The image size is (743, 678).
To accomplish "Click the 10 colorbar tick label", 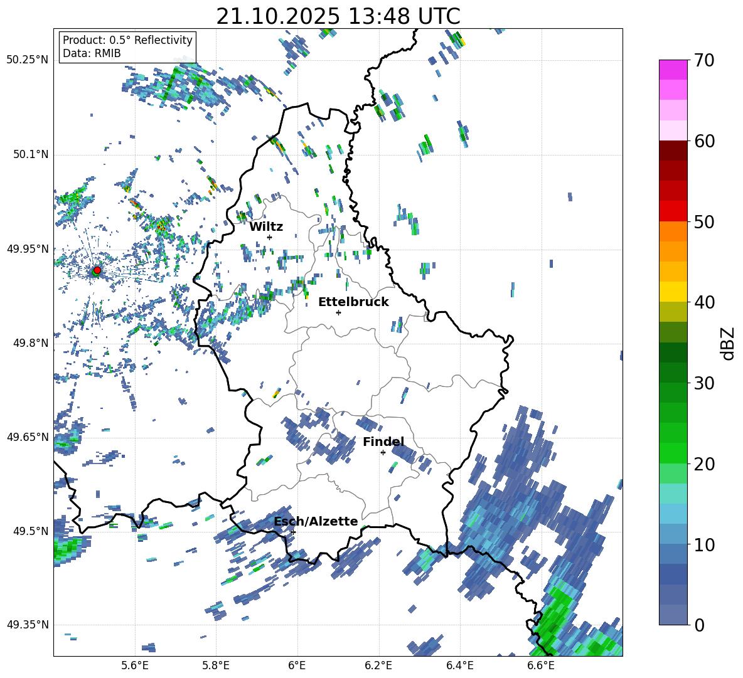I will (704, 544).
